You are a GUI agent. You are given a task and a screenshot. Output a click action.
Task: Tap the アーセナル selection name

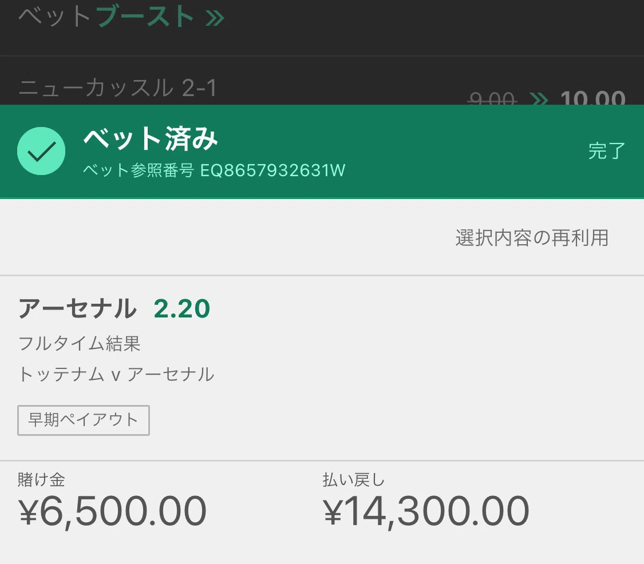(78, 309)
